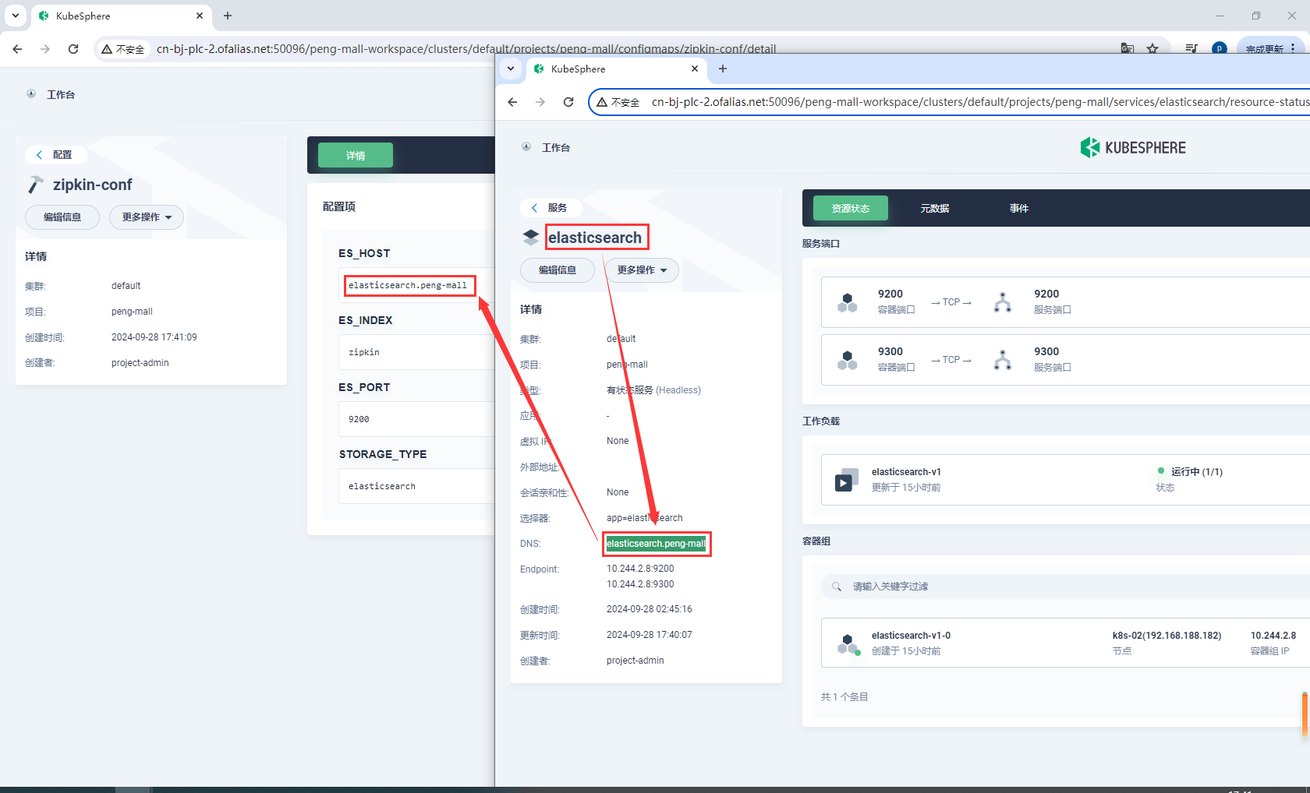Reload the elasticsearch service page
1310x793 pixels.
[x=568, y=102]
